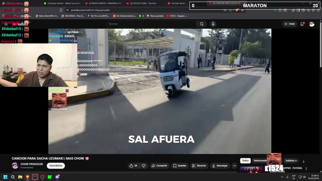Open Windows Start menu

click(5, 177)
